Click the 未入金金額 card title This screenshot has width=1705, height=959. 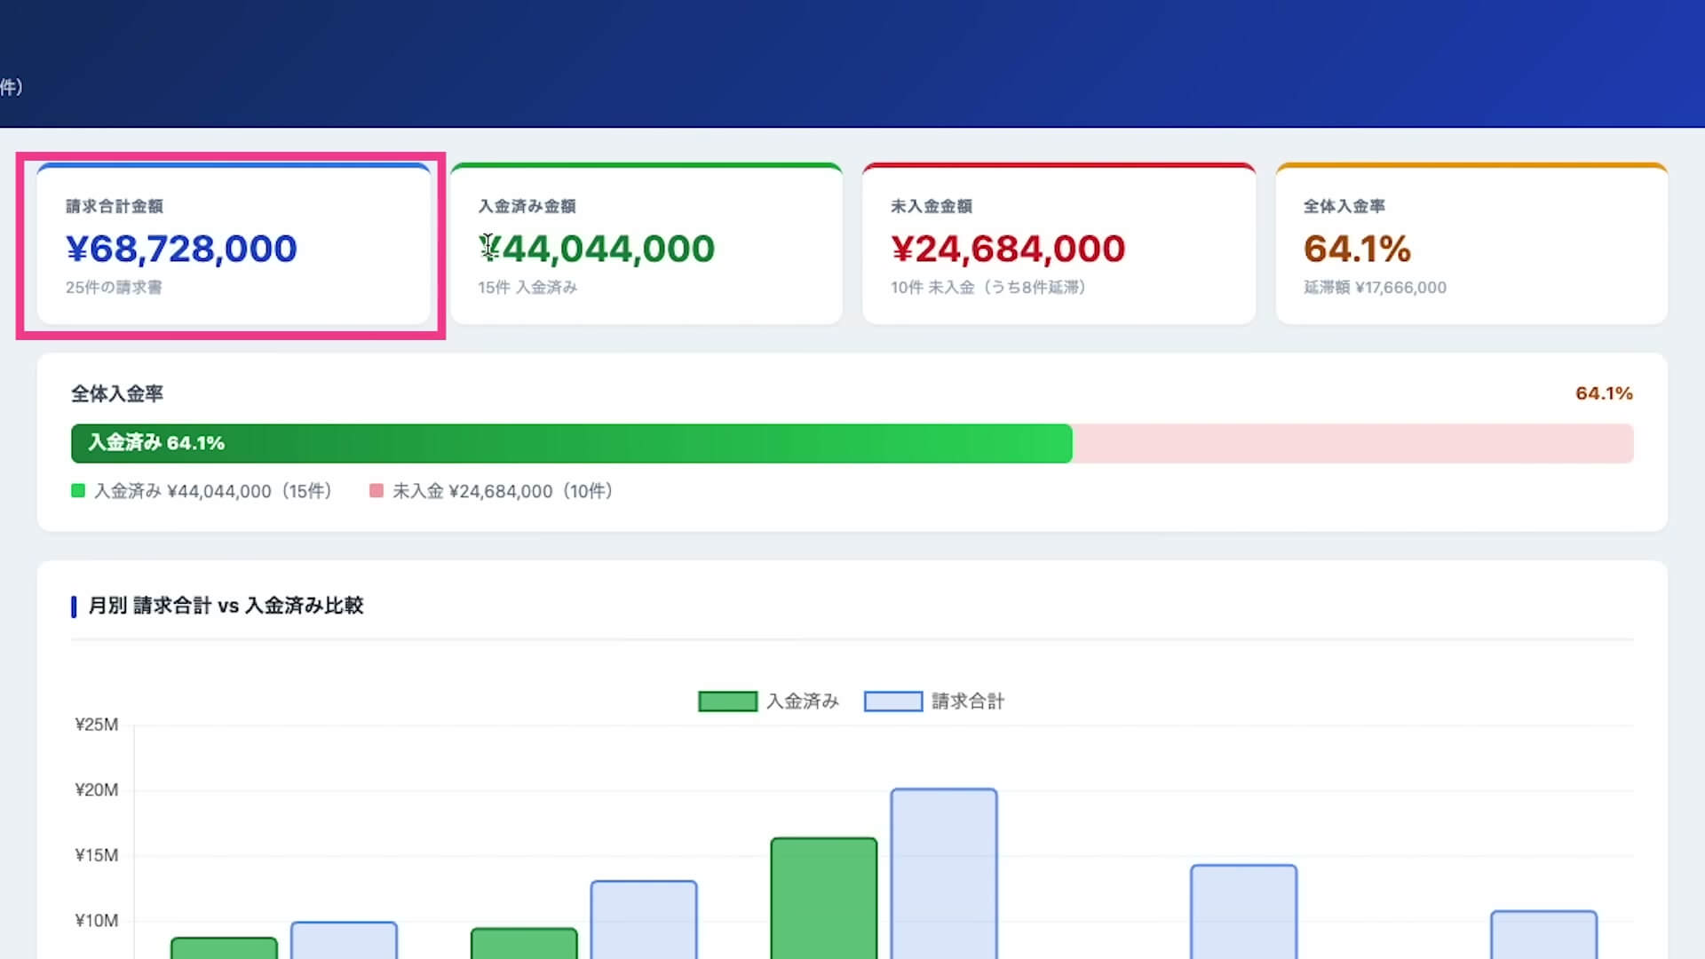932,206
